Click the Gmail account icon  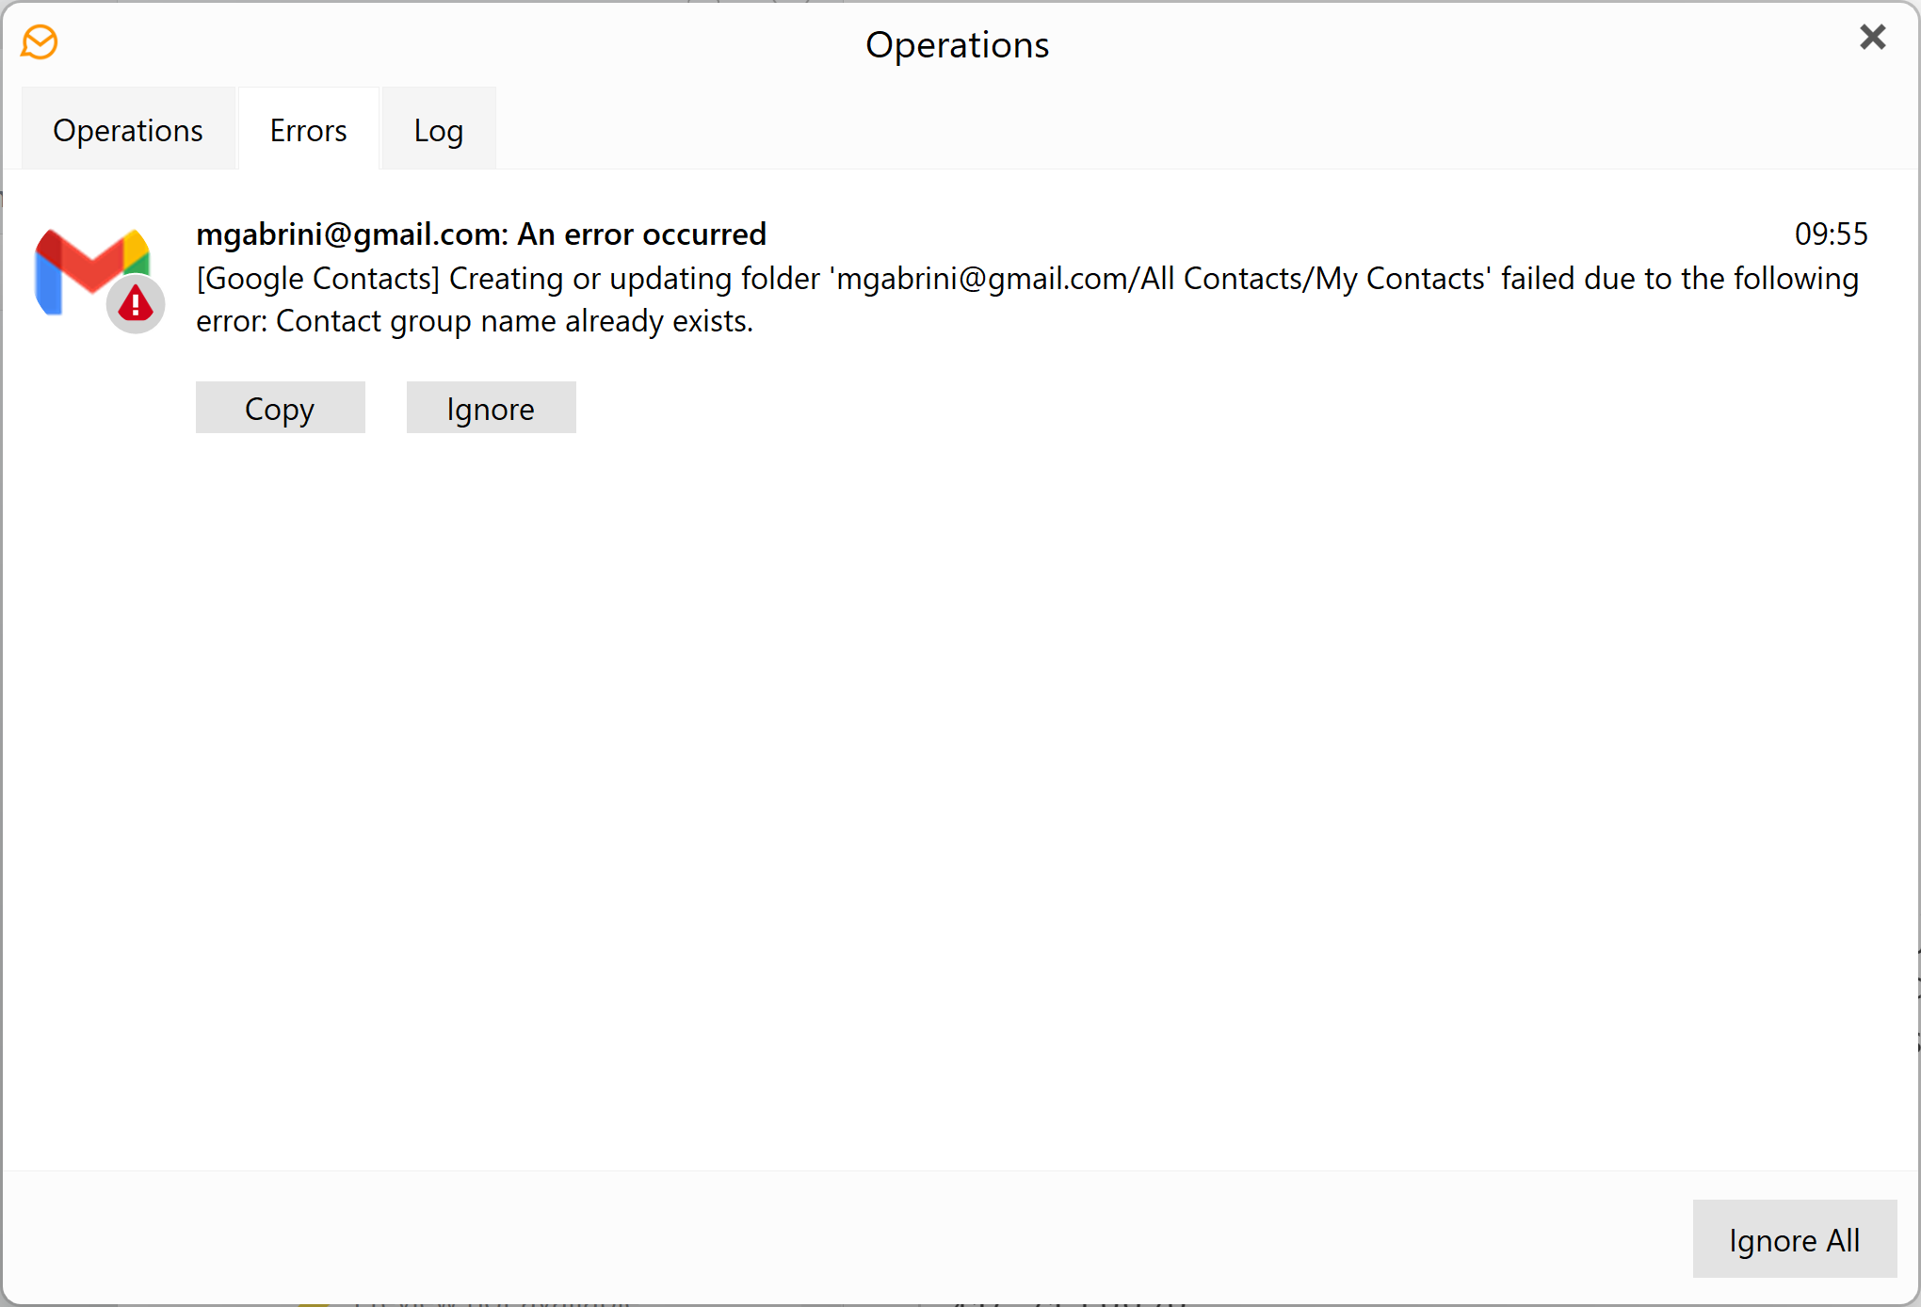[83, 266]
